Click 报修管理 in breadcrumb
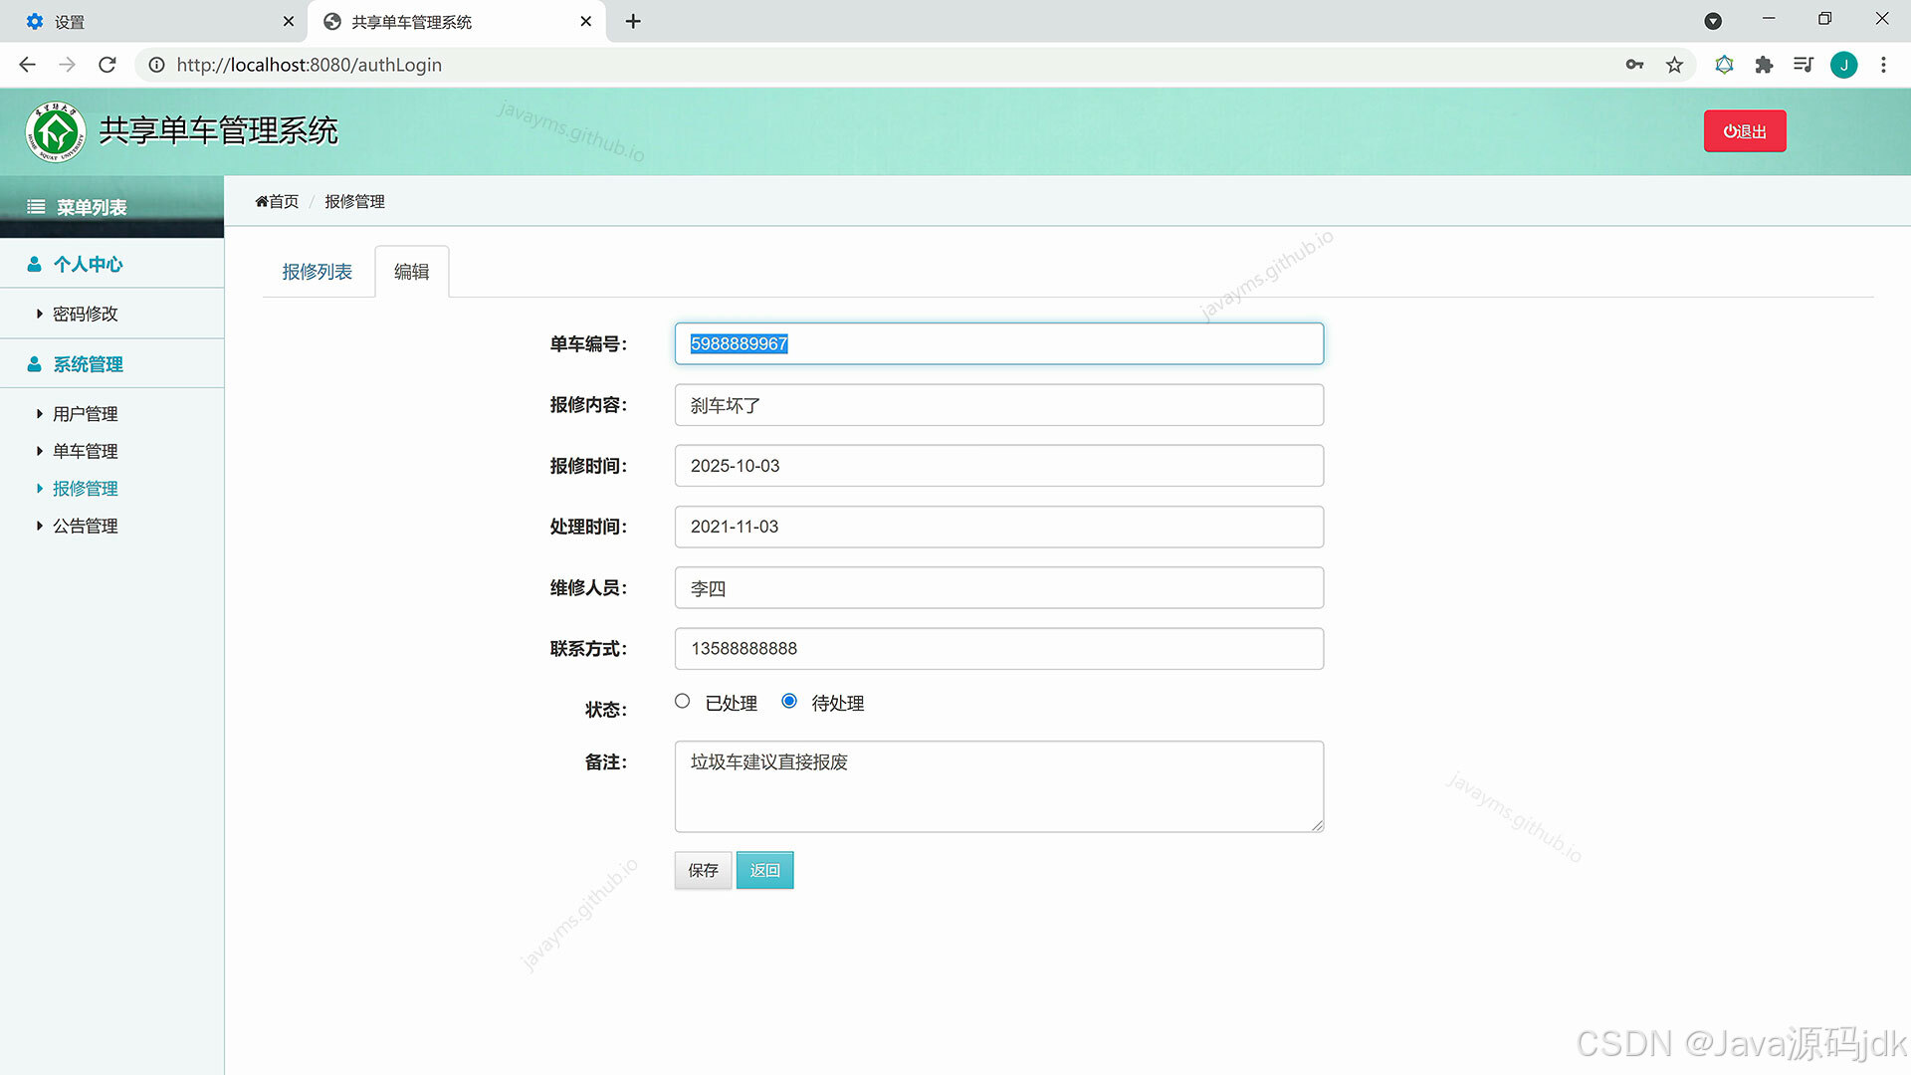 click(x=354, y=201)
